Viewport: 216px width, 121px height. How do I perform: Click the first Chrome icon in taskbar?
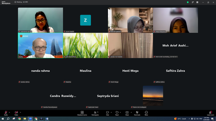[19, 119]
